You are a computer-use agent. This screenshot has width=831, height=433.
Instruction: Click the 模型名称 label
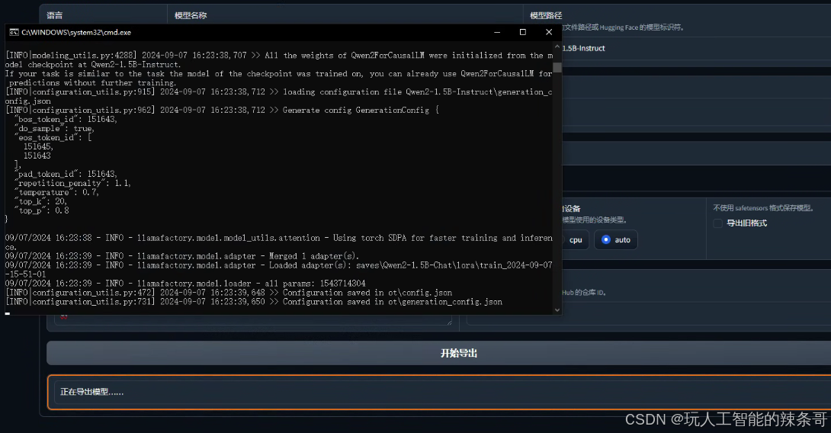pos(191,16)
